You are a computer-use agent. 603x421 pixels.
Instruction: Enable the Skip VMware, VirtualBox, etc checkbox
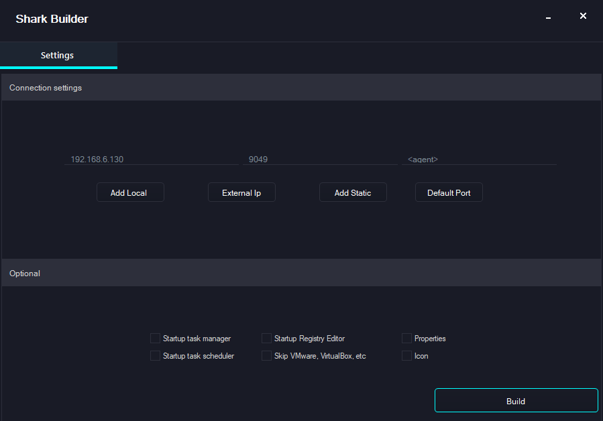(266, 355)
